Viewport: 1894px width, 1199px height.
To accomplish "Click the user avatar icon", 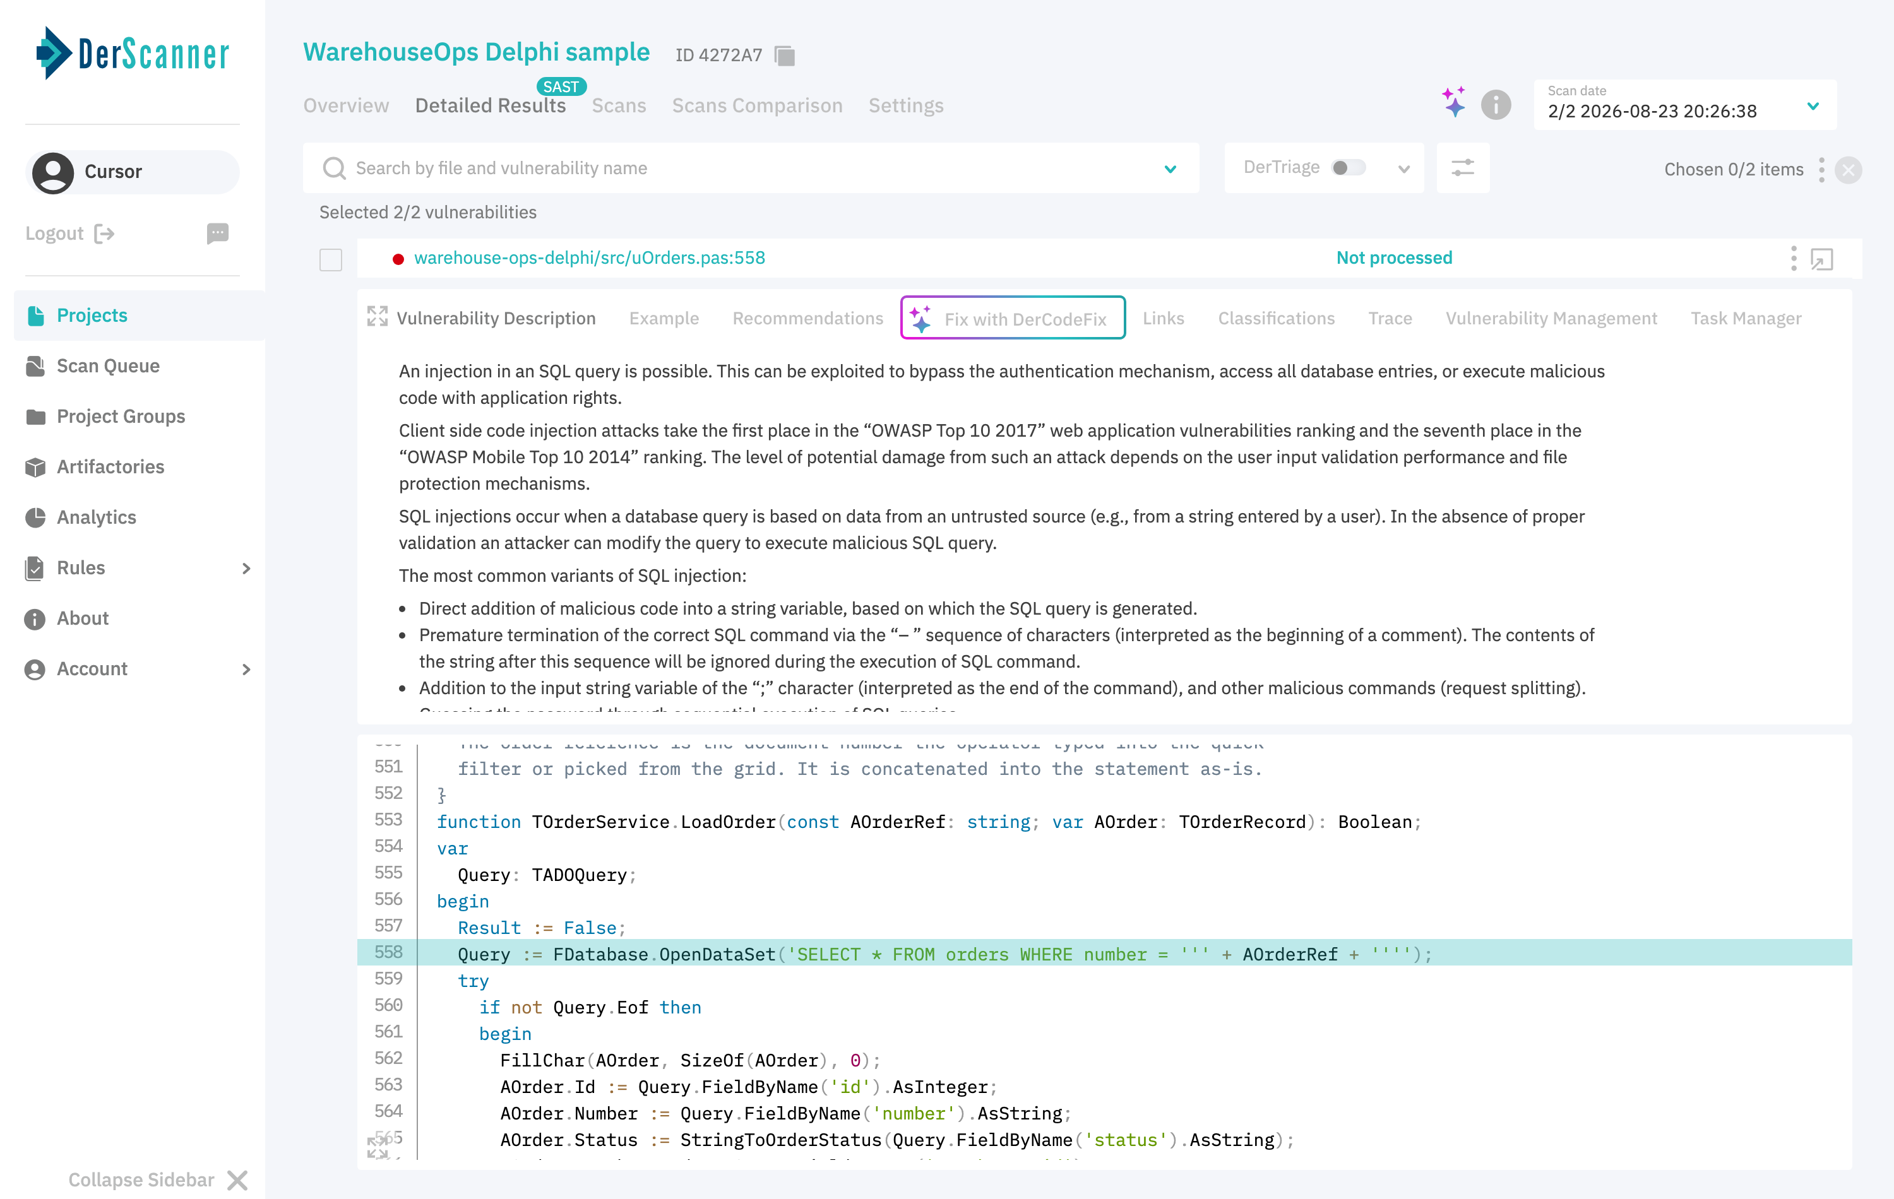I will [x=52, y=172].
